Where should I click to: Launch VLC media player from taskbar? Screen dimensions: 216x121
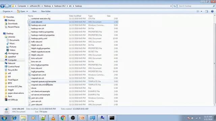53,118
